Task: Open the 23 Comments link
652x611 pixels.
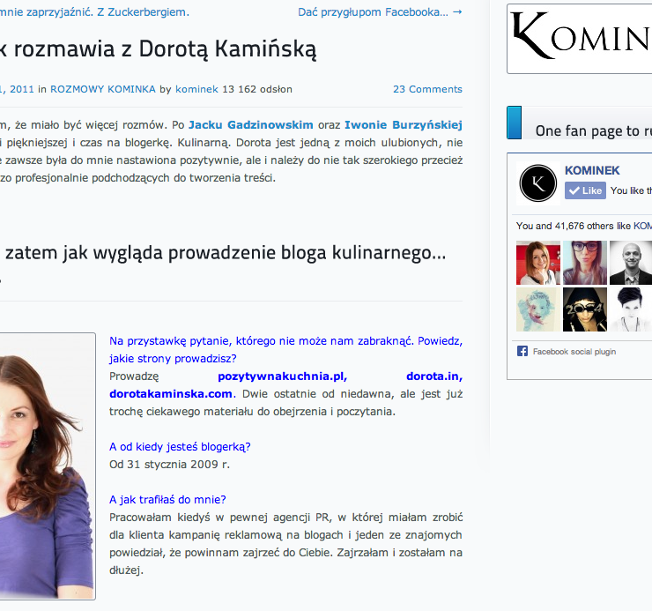Action: [x=427, y=89]
